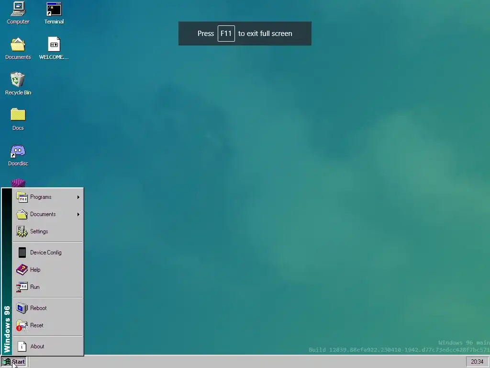Select Documents in the Start menu
490x368 pixels.
[48, 214]
